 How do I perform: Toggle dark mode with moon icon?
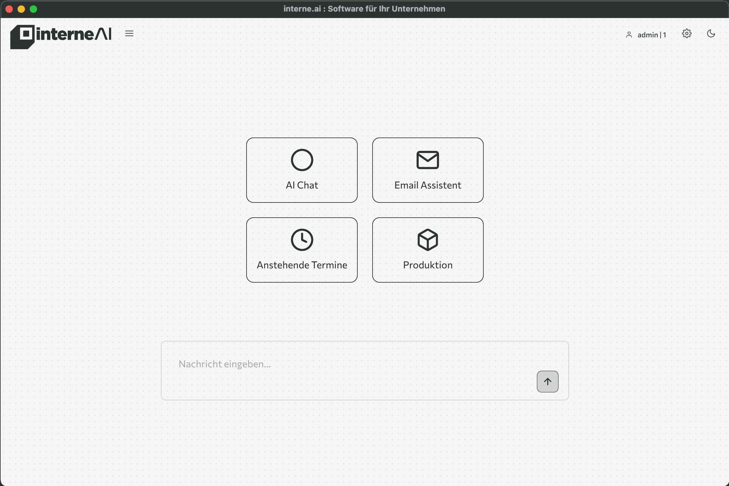coord(711,33)
